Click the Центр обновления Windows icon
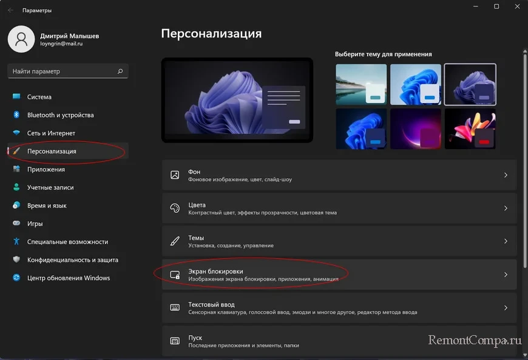Viewport: 528px width, 360px height. pyautogui.click(x=16, y=278)
